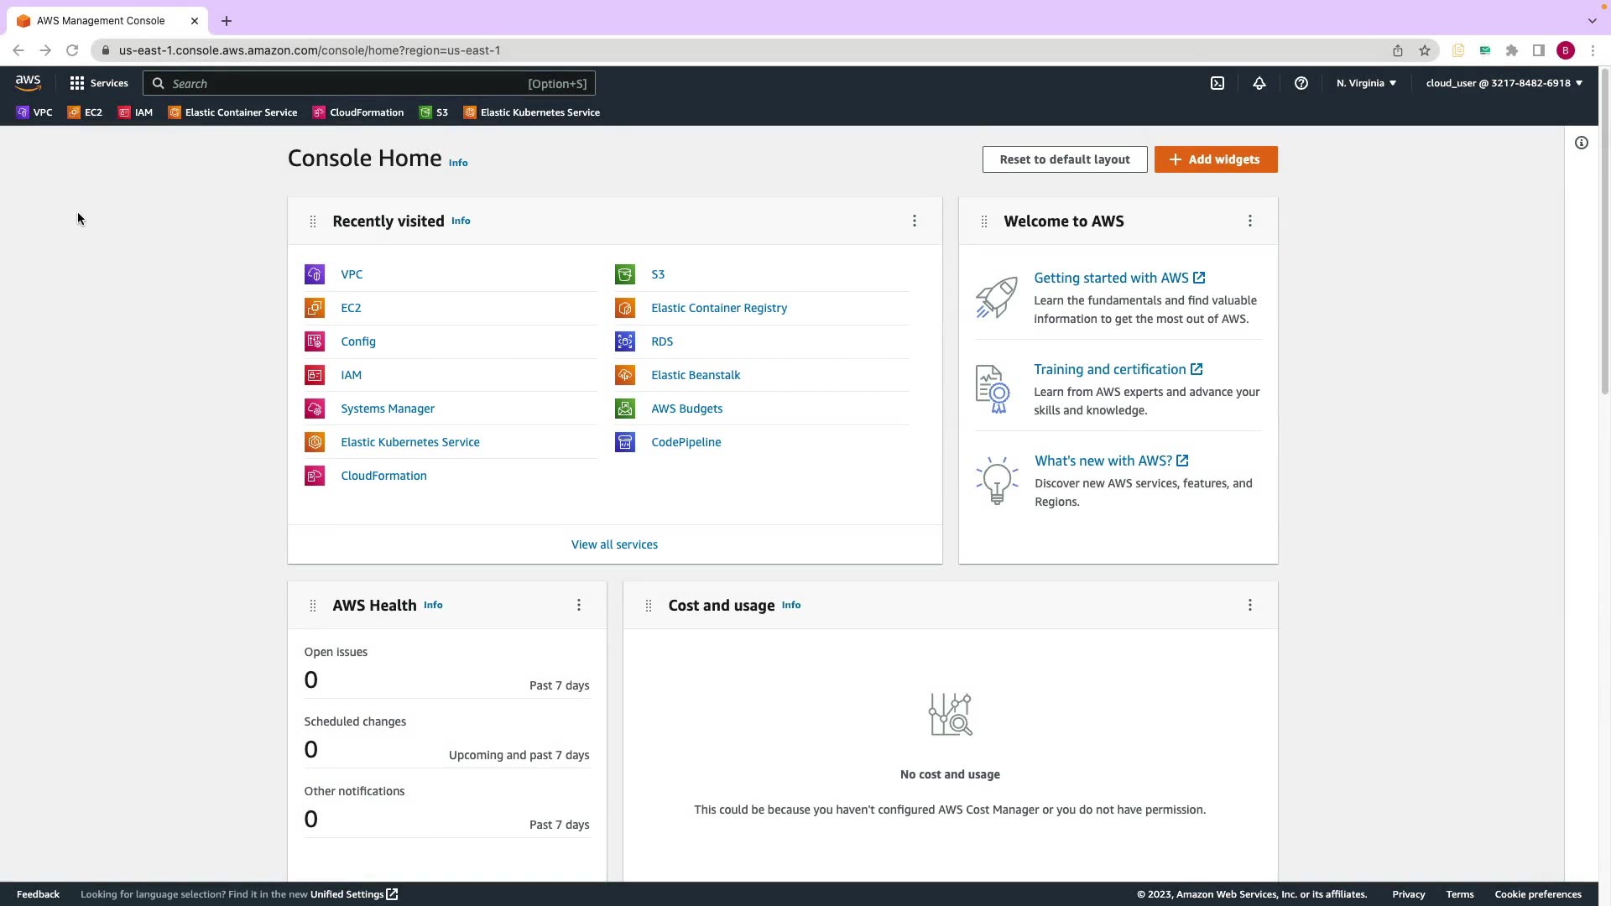The width and height of the screenshot is (1611, 906).
Task: Open the CloudShell terminal icon
Action: (1217, 83)
